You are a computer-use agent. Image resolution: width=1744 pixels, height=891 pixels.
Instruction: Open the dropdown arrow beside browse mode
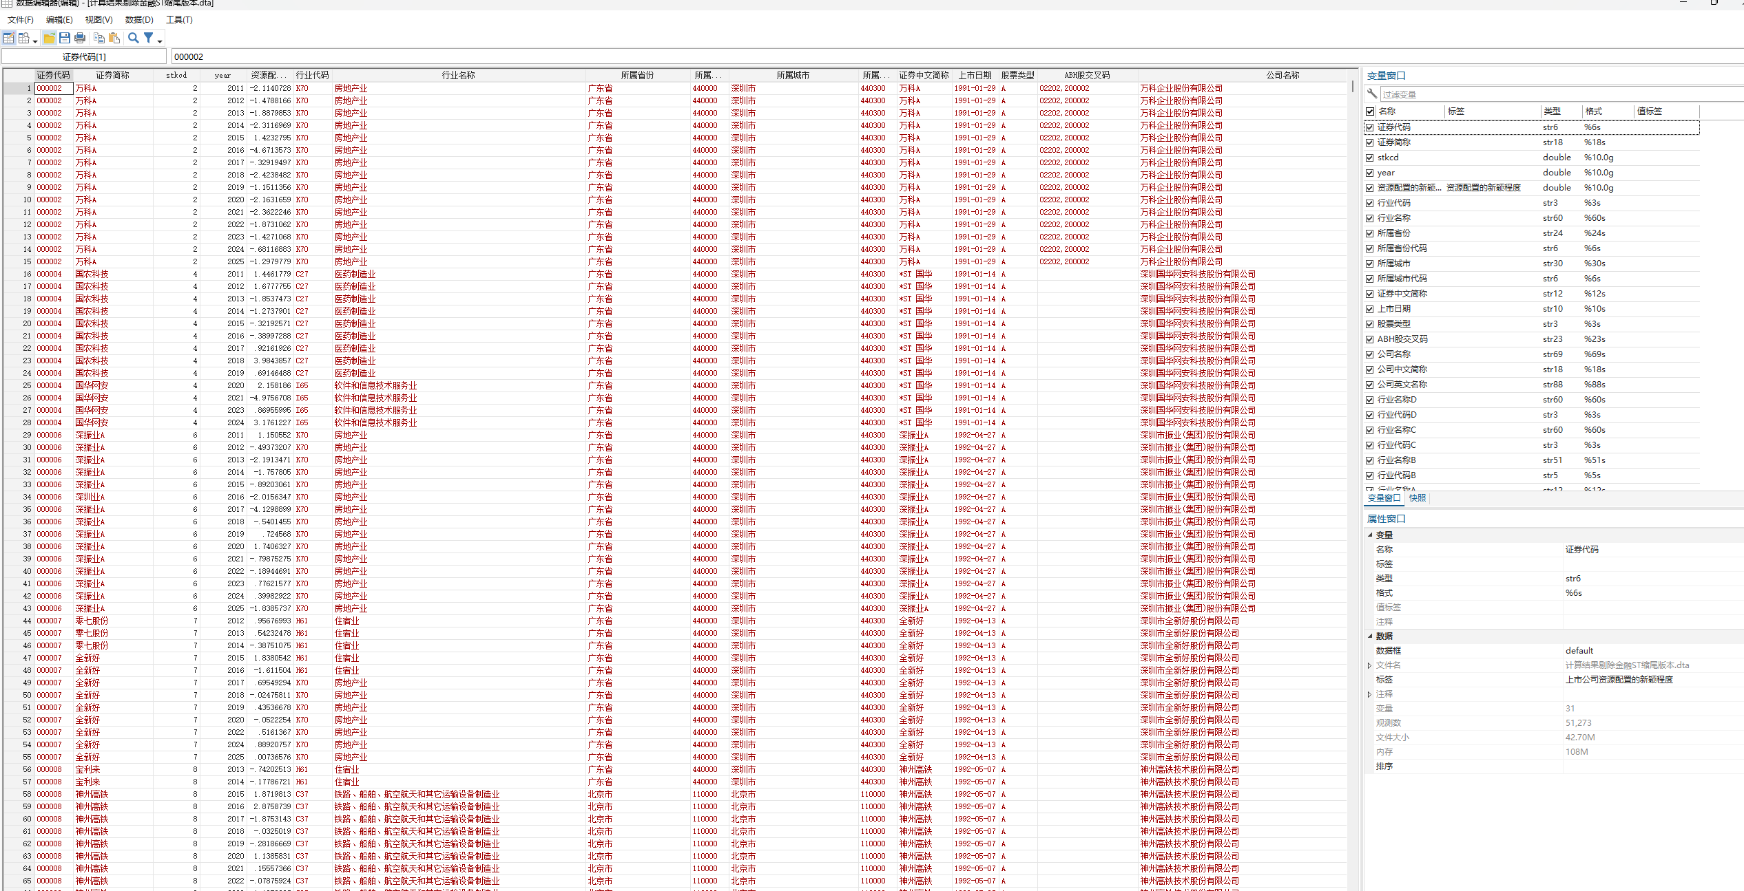pos(34,41)
